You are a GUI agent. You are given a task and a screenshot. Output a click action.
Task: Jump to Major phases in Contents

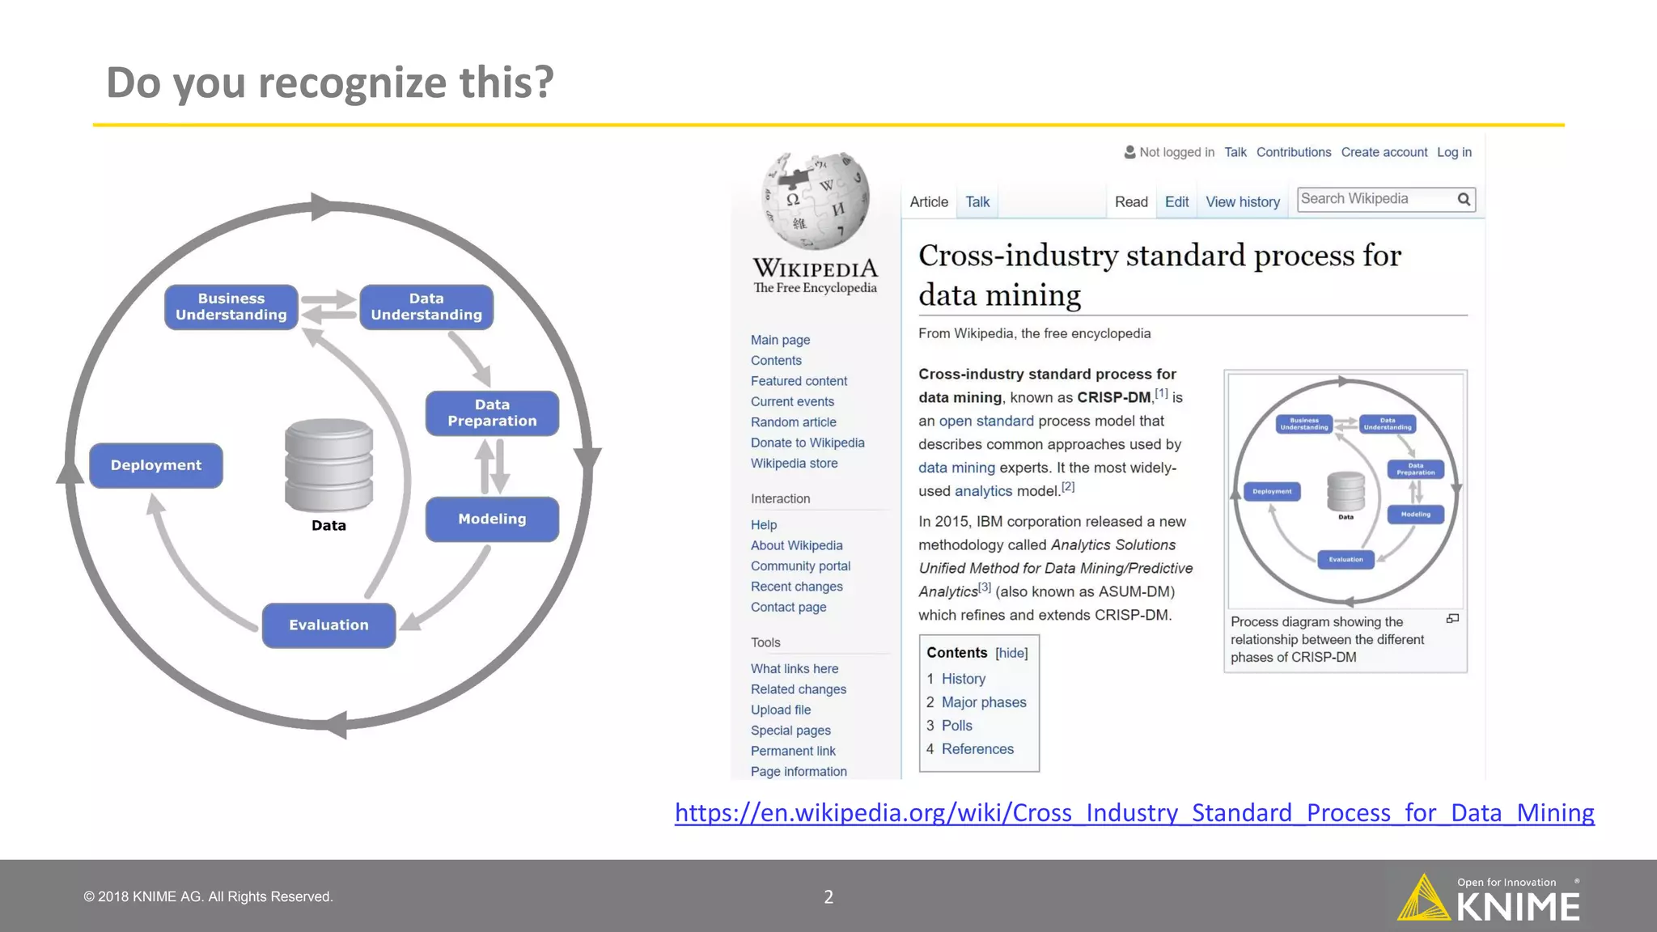click(x=983, y=702)
